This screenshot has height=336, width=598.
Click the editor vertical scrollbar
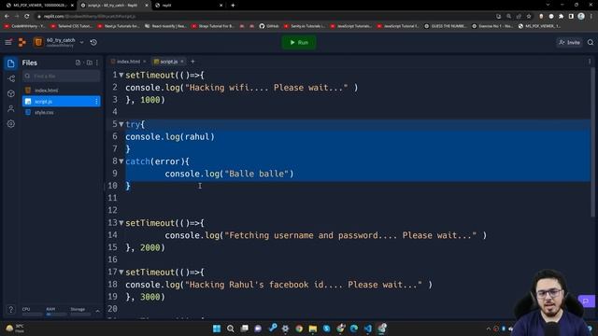point(592,143)
